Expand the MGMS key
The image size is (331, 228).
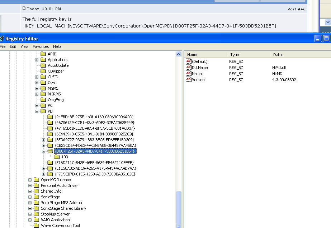37,88
